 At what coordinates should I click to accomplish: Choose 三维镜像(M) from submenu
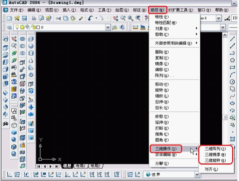click(215, 155)
